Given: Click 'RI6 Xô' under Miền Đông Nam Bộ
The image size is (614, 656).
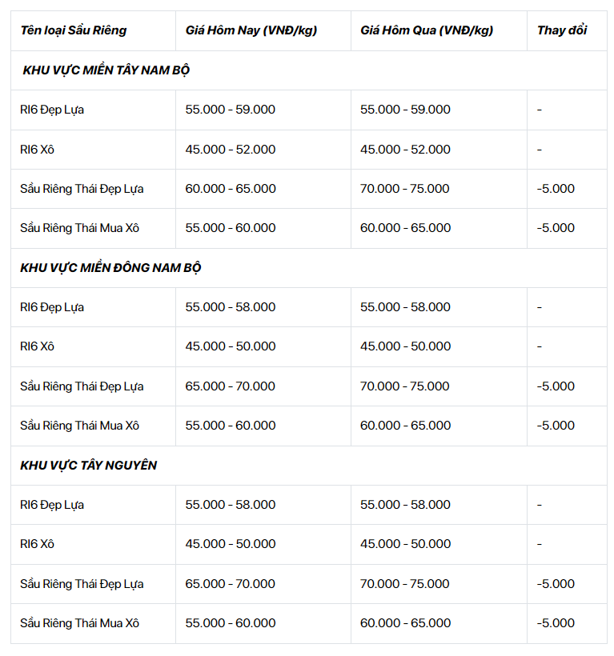Looking at the screenshot, I should [38, 346].
